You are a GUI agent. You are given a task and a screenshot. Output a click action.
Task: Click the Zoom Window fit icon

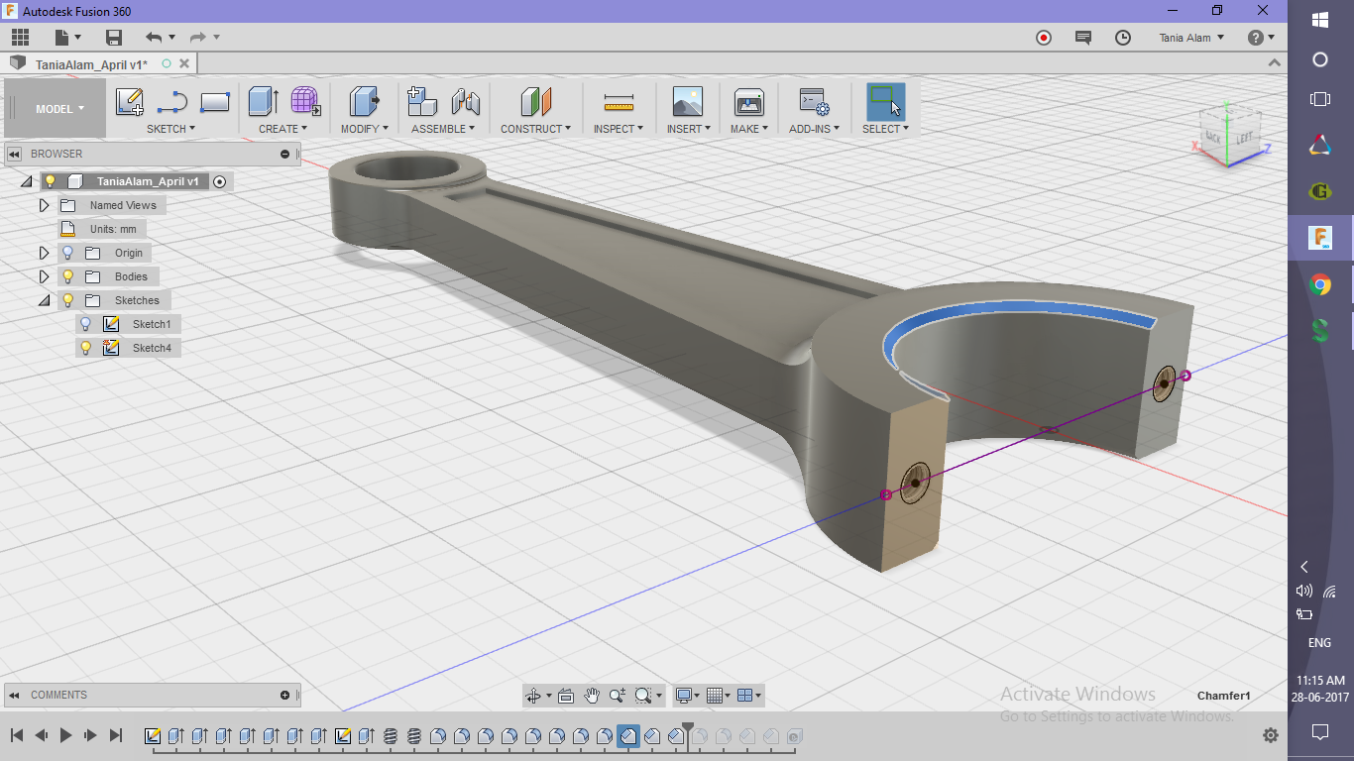pos(644,696)
